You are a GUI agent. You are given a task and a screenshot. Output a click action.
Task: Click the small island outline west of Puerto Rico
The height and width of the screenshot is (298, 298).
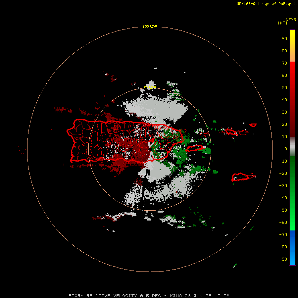pos(23,151)
